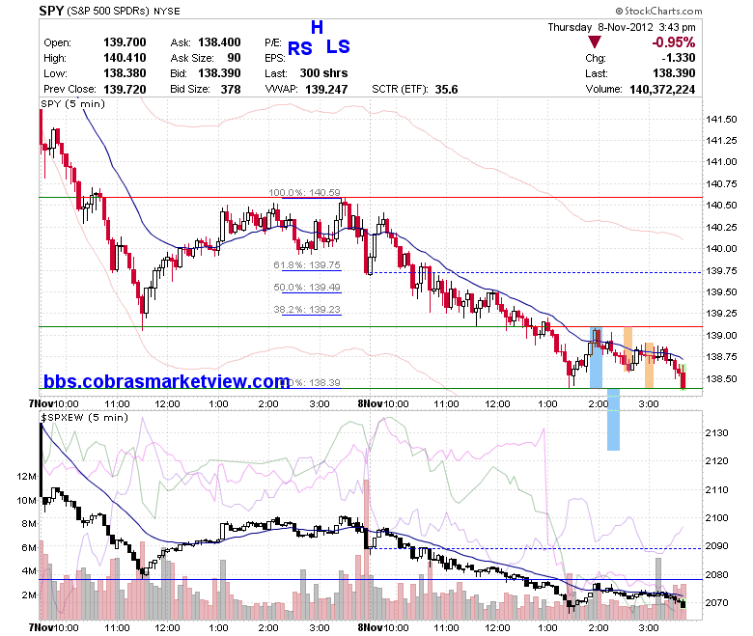
Task: Click the 38.2%: 139.23 Fibonacci level
Action: pyautogui.click(x=307, y=310)
